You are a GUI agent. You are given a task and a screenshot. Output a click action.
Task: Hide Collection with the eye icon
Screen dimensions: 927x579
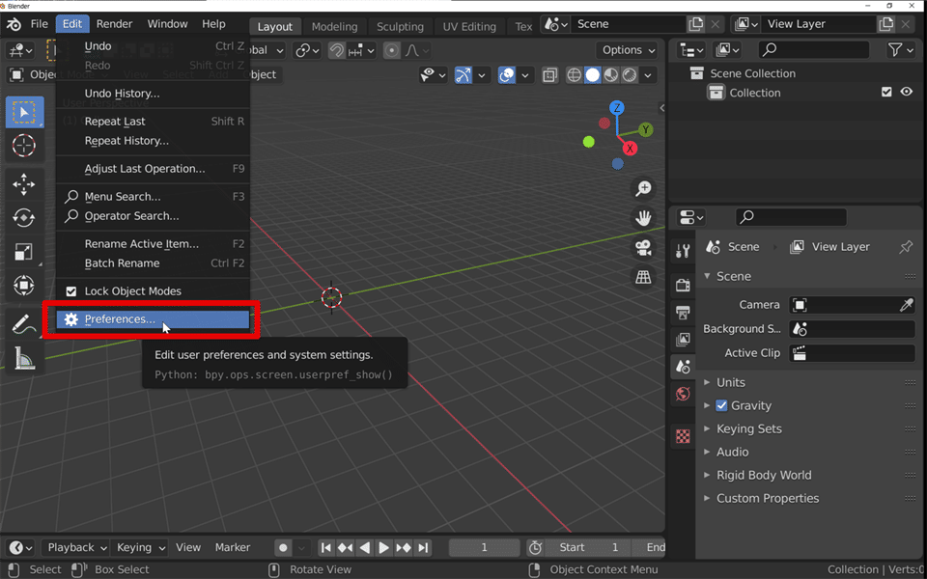tap(907, 92)
